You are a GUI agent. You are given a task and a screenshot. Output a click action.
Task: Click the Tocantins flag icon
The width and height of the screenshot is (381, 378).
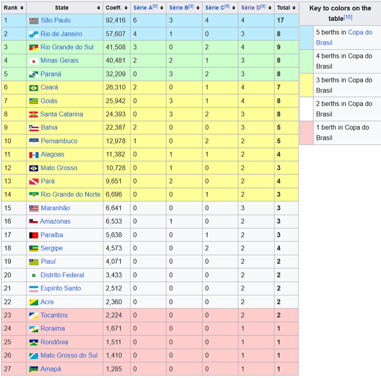34,316
